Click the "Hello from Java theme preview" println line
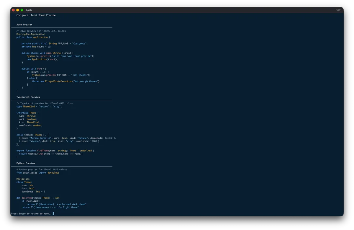This screenshot has width=354, height=230. point(60,56)
